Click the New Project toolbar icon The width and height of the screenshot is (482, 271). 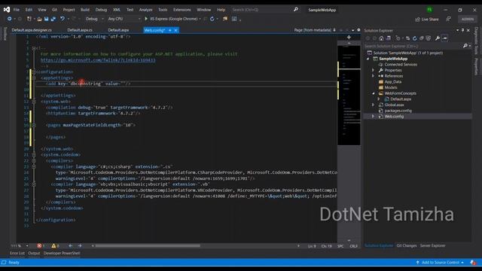coord(29,19)
